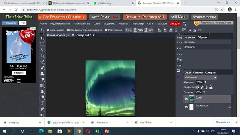The width and height of the screenshot is (240, 135).
Task: Select the Magic Wand tool
Action: tap(42, 50)
